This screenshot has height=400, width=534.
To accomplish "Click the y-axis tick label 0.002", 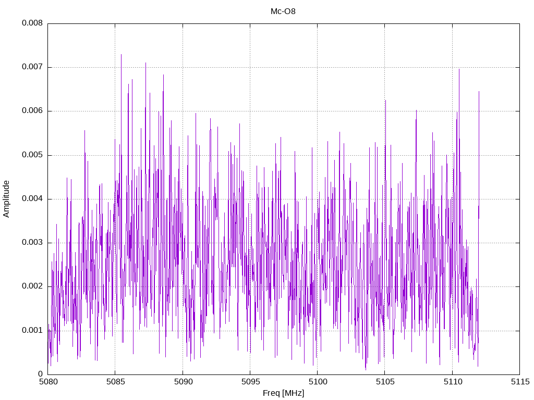I will point(32,286).
